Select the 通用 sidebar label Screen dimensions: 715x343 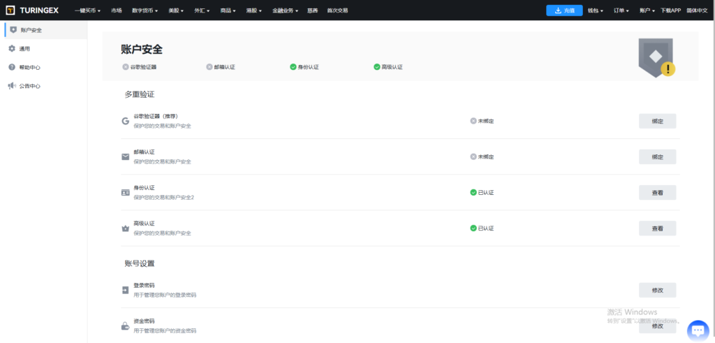(24, 49)
